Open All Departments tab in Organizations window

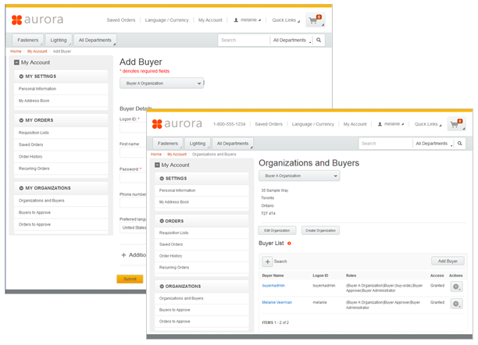233,144
